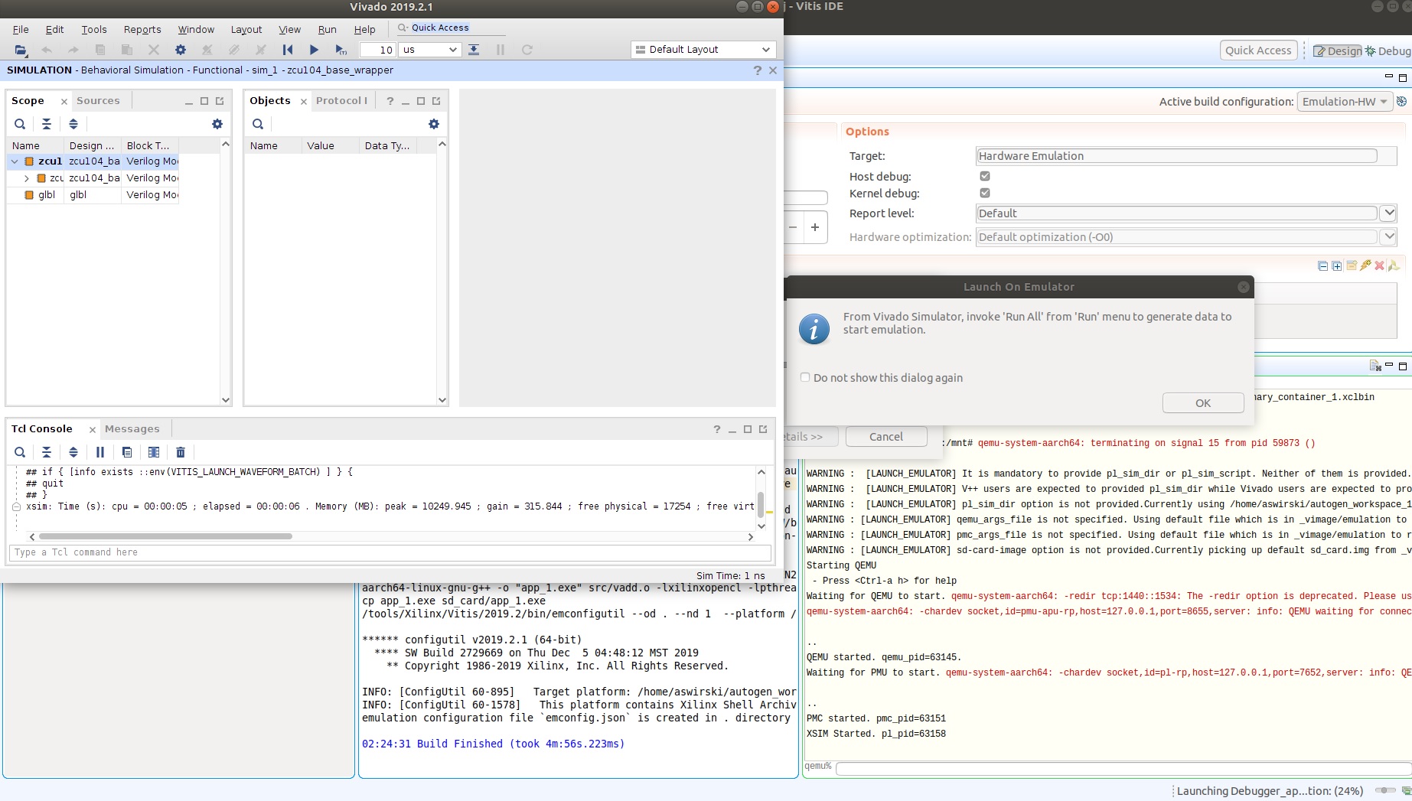Screen dimensions: 1412x801
Task: Switch to Design perspective in Vitis
Action: 1337,51
